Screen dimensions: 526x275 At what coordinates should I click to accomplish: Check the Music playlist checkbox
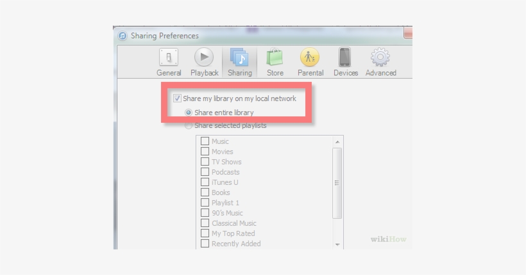click(x=205, y=141)
